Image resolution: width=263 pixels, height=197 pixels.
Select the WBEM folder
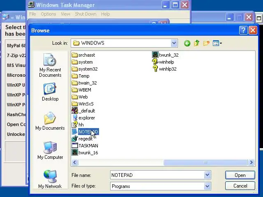[x=81, y=90]
